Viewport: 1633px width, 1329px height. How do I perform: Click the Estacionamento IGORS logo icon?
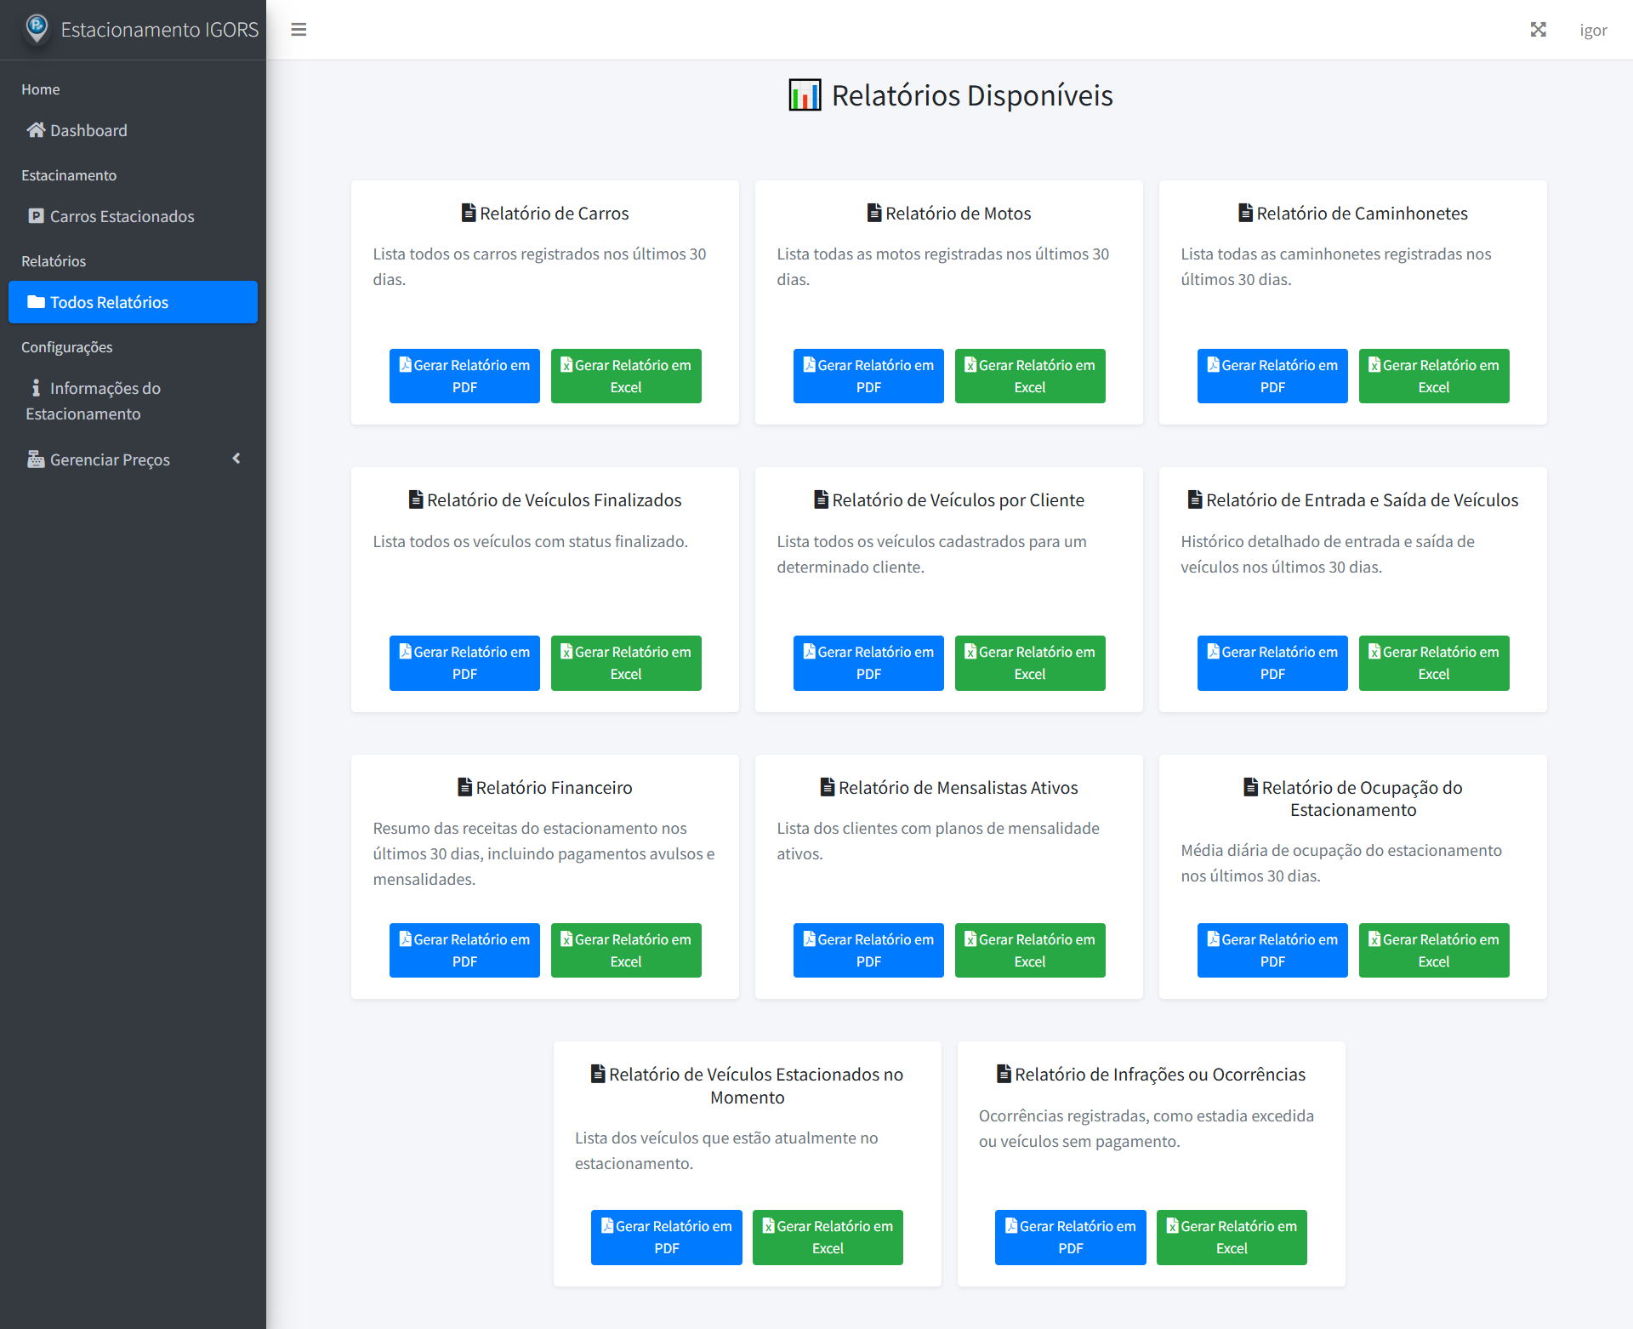(37, 29)
